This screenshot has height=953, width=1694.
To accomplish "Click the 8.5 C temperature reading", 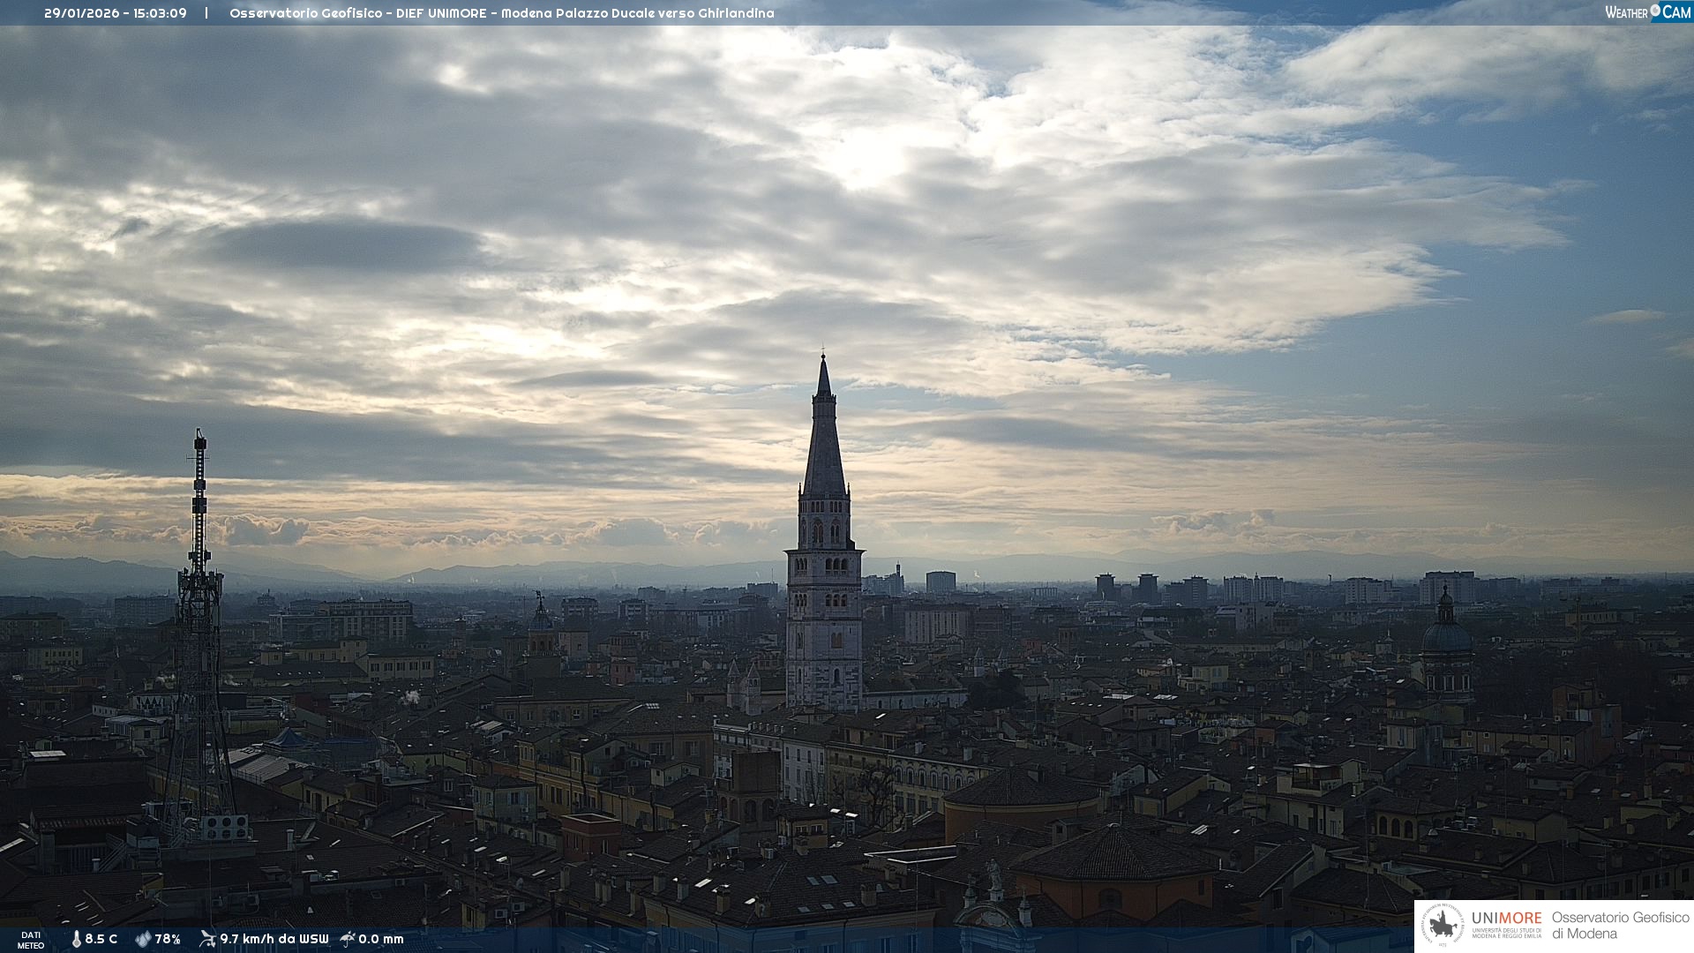I will point(101,939).
